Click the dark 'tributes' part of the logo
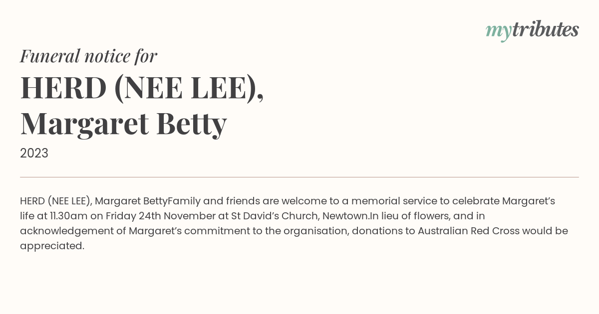This screenshot has width=599, height=314. (x=546, y=30)
